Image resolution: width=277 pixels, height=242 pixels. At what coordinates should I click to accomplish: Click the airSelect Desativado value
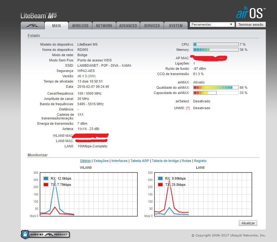202,101
